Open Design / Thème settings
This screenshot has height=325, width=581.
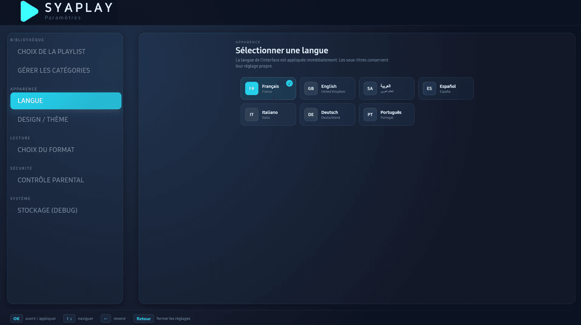pos(66,120)
